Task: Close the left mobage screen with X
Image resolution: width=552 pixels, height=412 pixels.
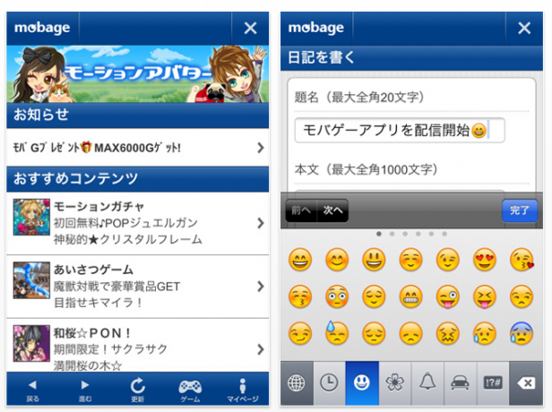Action: (x=250, y=28)
